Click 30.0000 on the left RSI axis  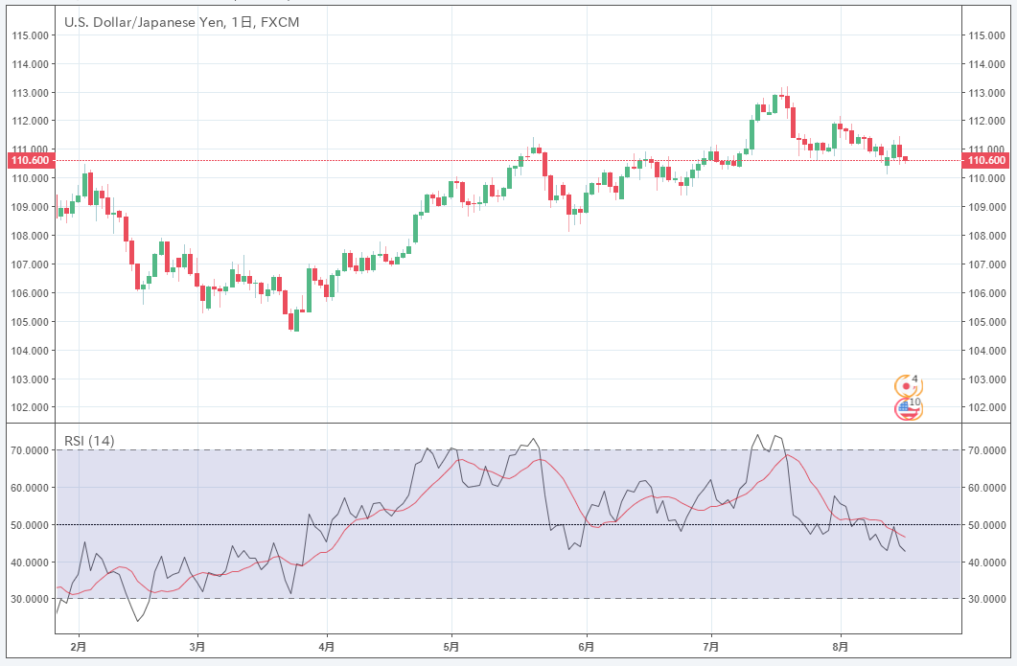click(30, 599)
